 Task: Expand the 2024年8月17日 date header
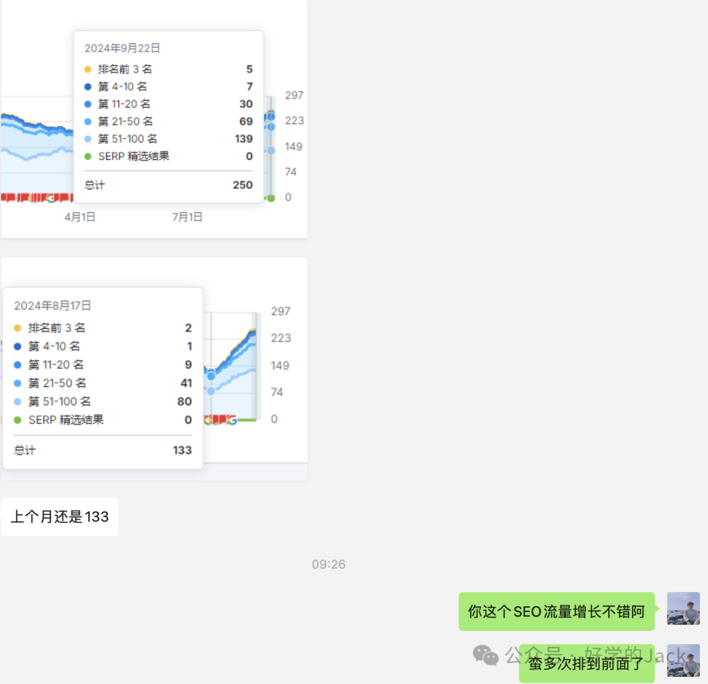52,305
